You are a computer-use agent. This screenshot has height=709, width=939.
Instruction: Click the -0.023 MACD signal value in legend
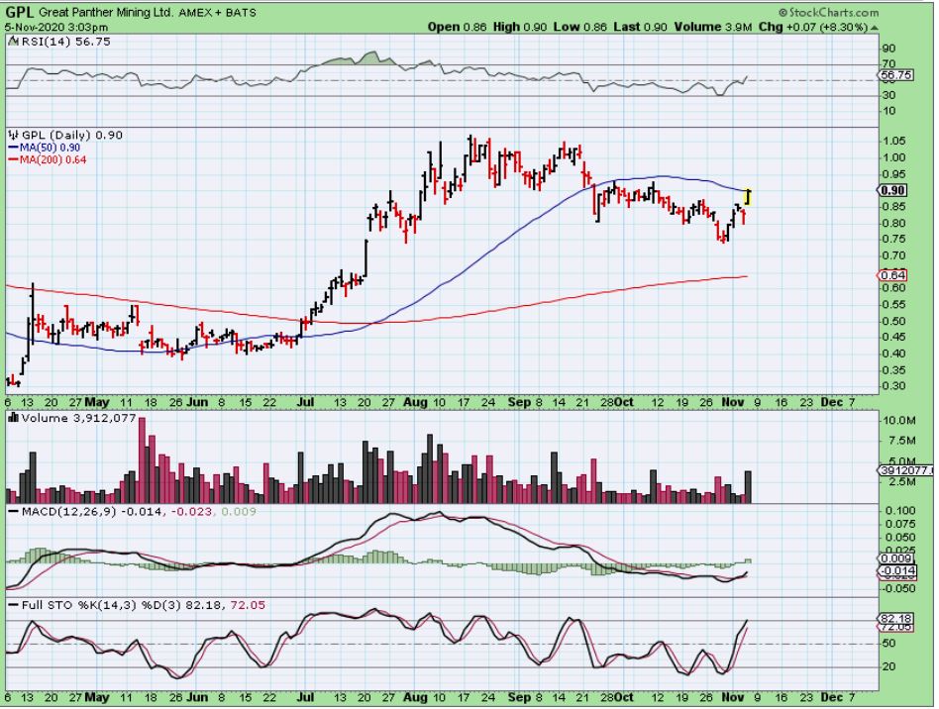(x=191, y=511)
